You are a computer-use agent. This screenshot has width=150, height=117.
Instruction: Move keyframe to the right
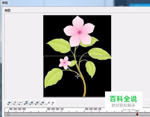pos(37,103)
